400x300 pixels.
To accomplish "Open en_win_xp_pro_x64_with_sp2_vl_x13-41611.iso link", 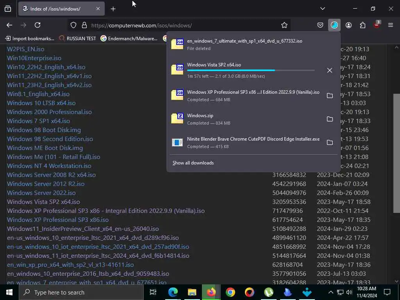I will (x=70, y=264).
